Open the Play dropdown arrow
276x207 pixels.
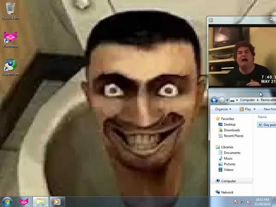tap(254, 109)
